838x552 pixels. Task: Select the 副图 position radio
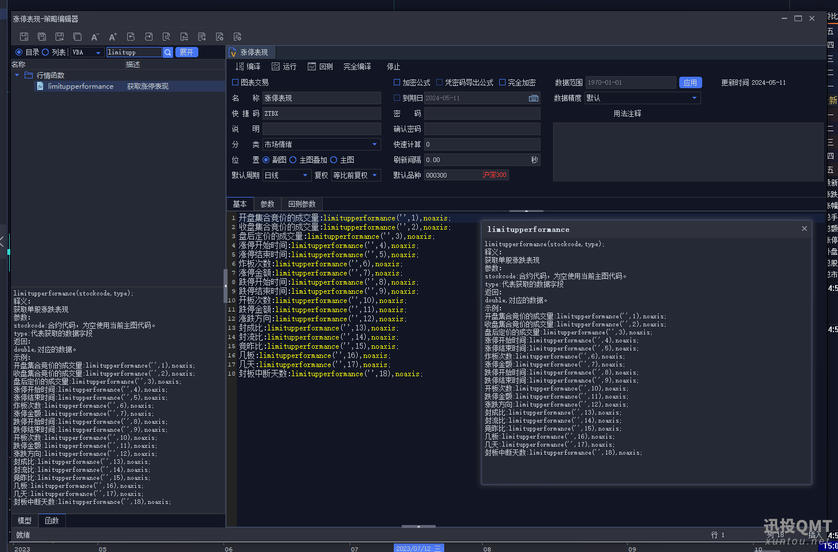[x=266, y=160]
